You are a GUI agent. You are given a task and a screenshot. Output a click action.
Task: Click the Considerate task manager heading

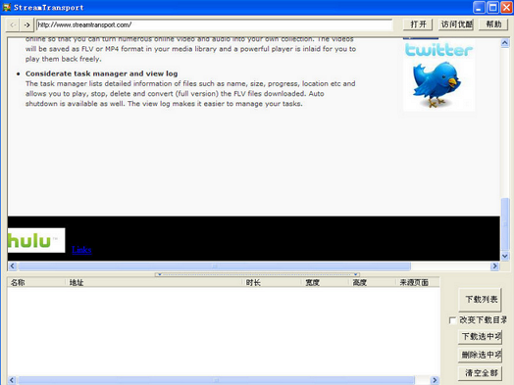tap(102, 73)
